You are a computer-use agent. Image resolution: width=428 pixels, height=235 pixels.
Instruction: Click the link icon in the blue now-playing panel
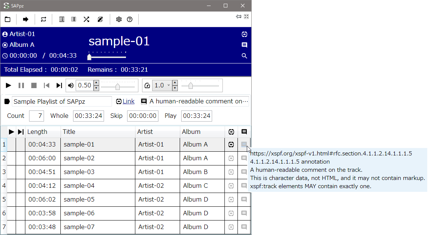[x=244, y=34]
